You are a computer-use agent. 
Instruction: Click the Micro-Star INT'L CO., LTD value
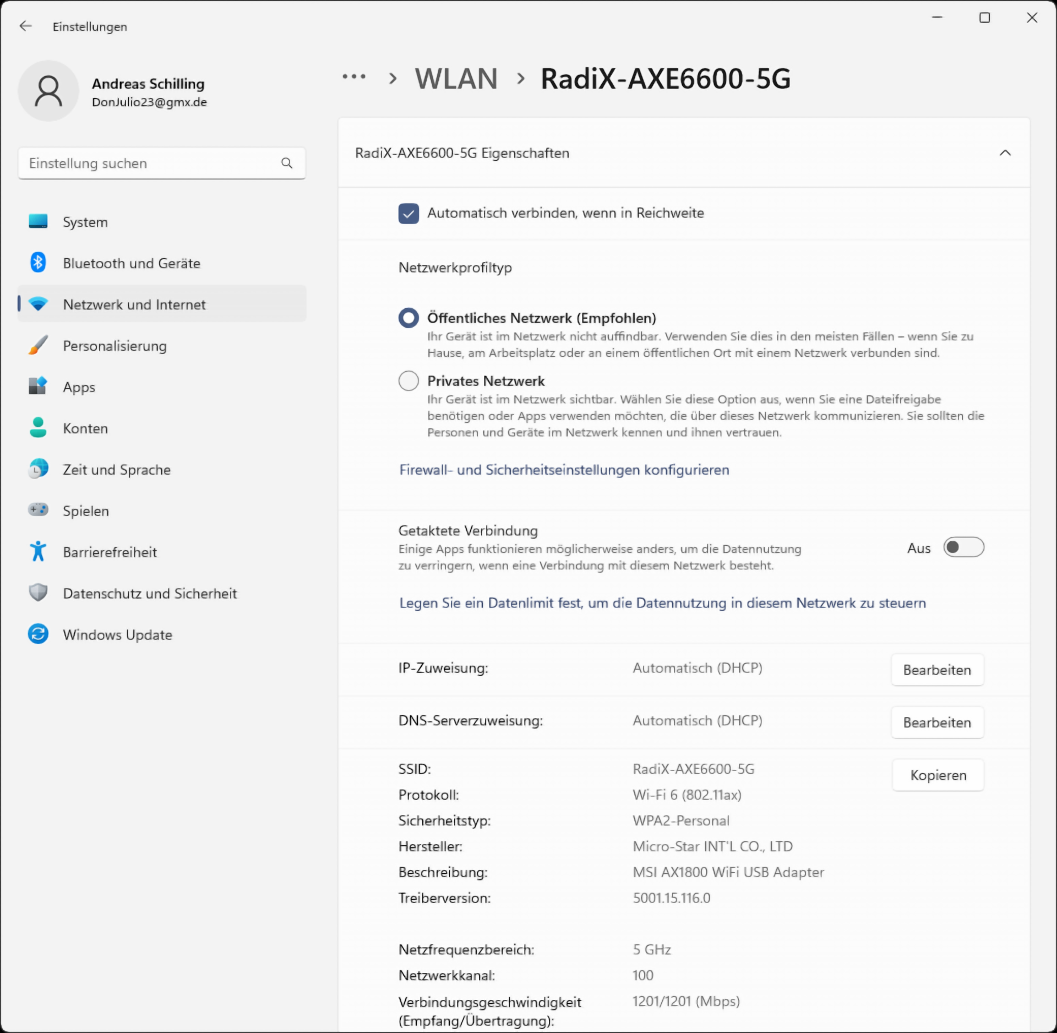click(x=712, y=846)
